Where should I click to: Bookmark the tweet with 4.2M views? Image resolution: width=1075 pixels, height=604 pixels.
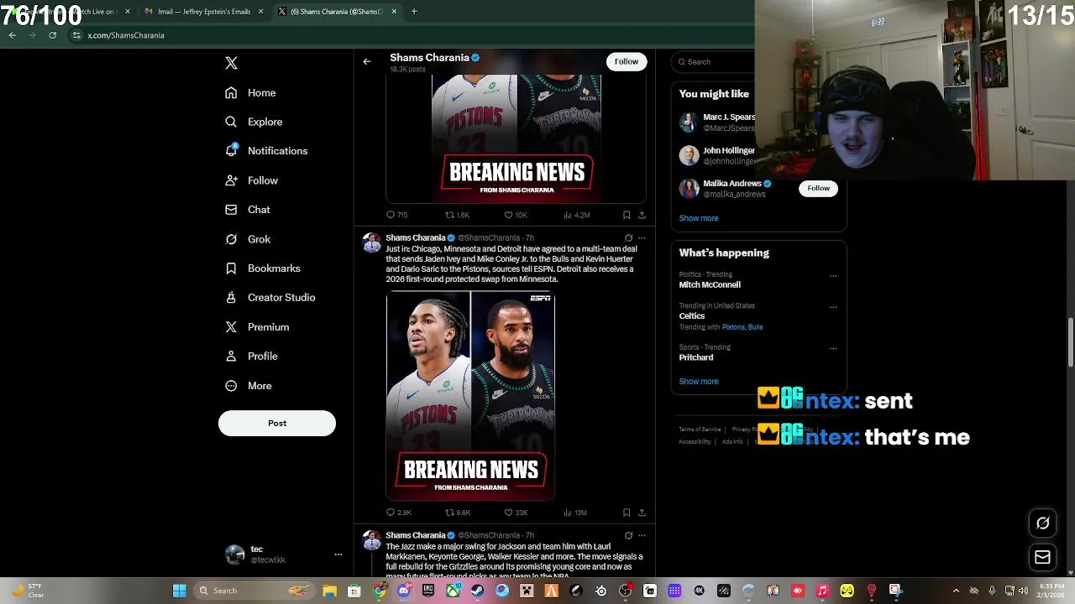pos(627,215)
